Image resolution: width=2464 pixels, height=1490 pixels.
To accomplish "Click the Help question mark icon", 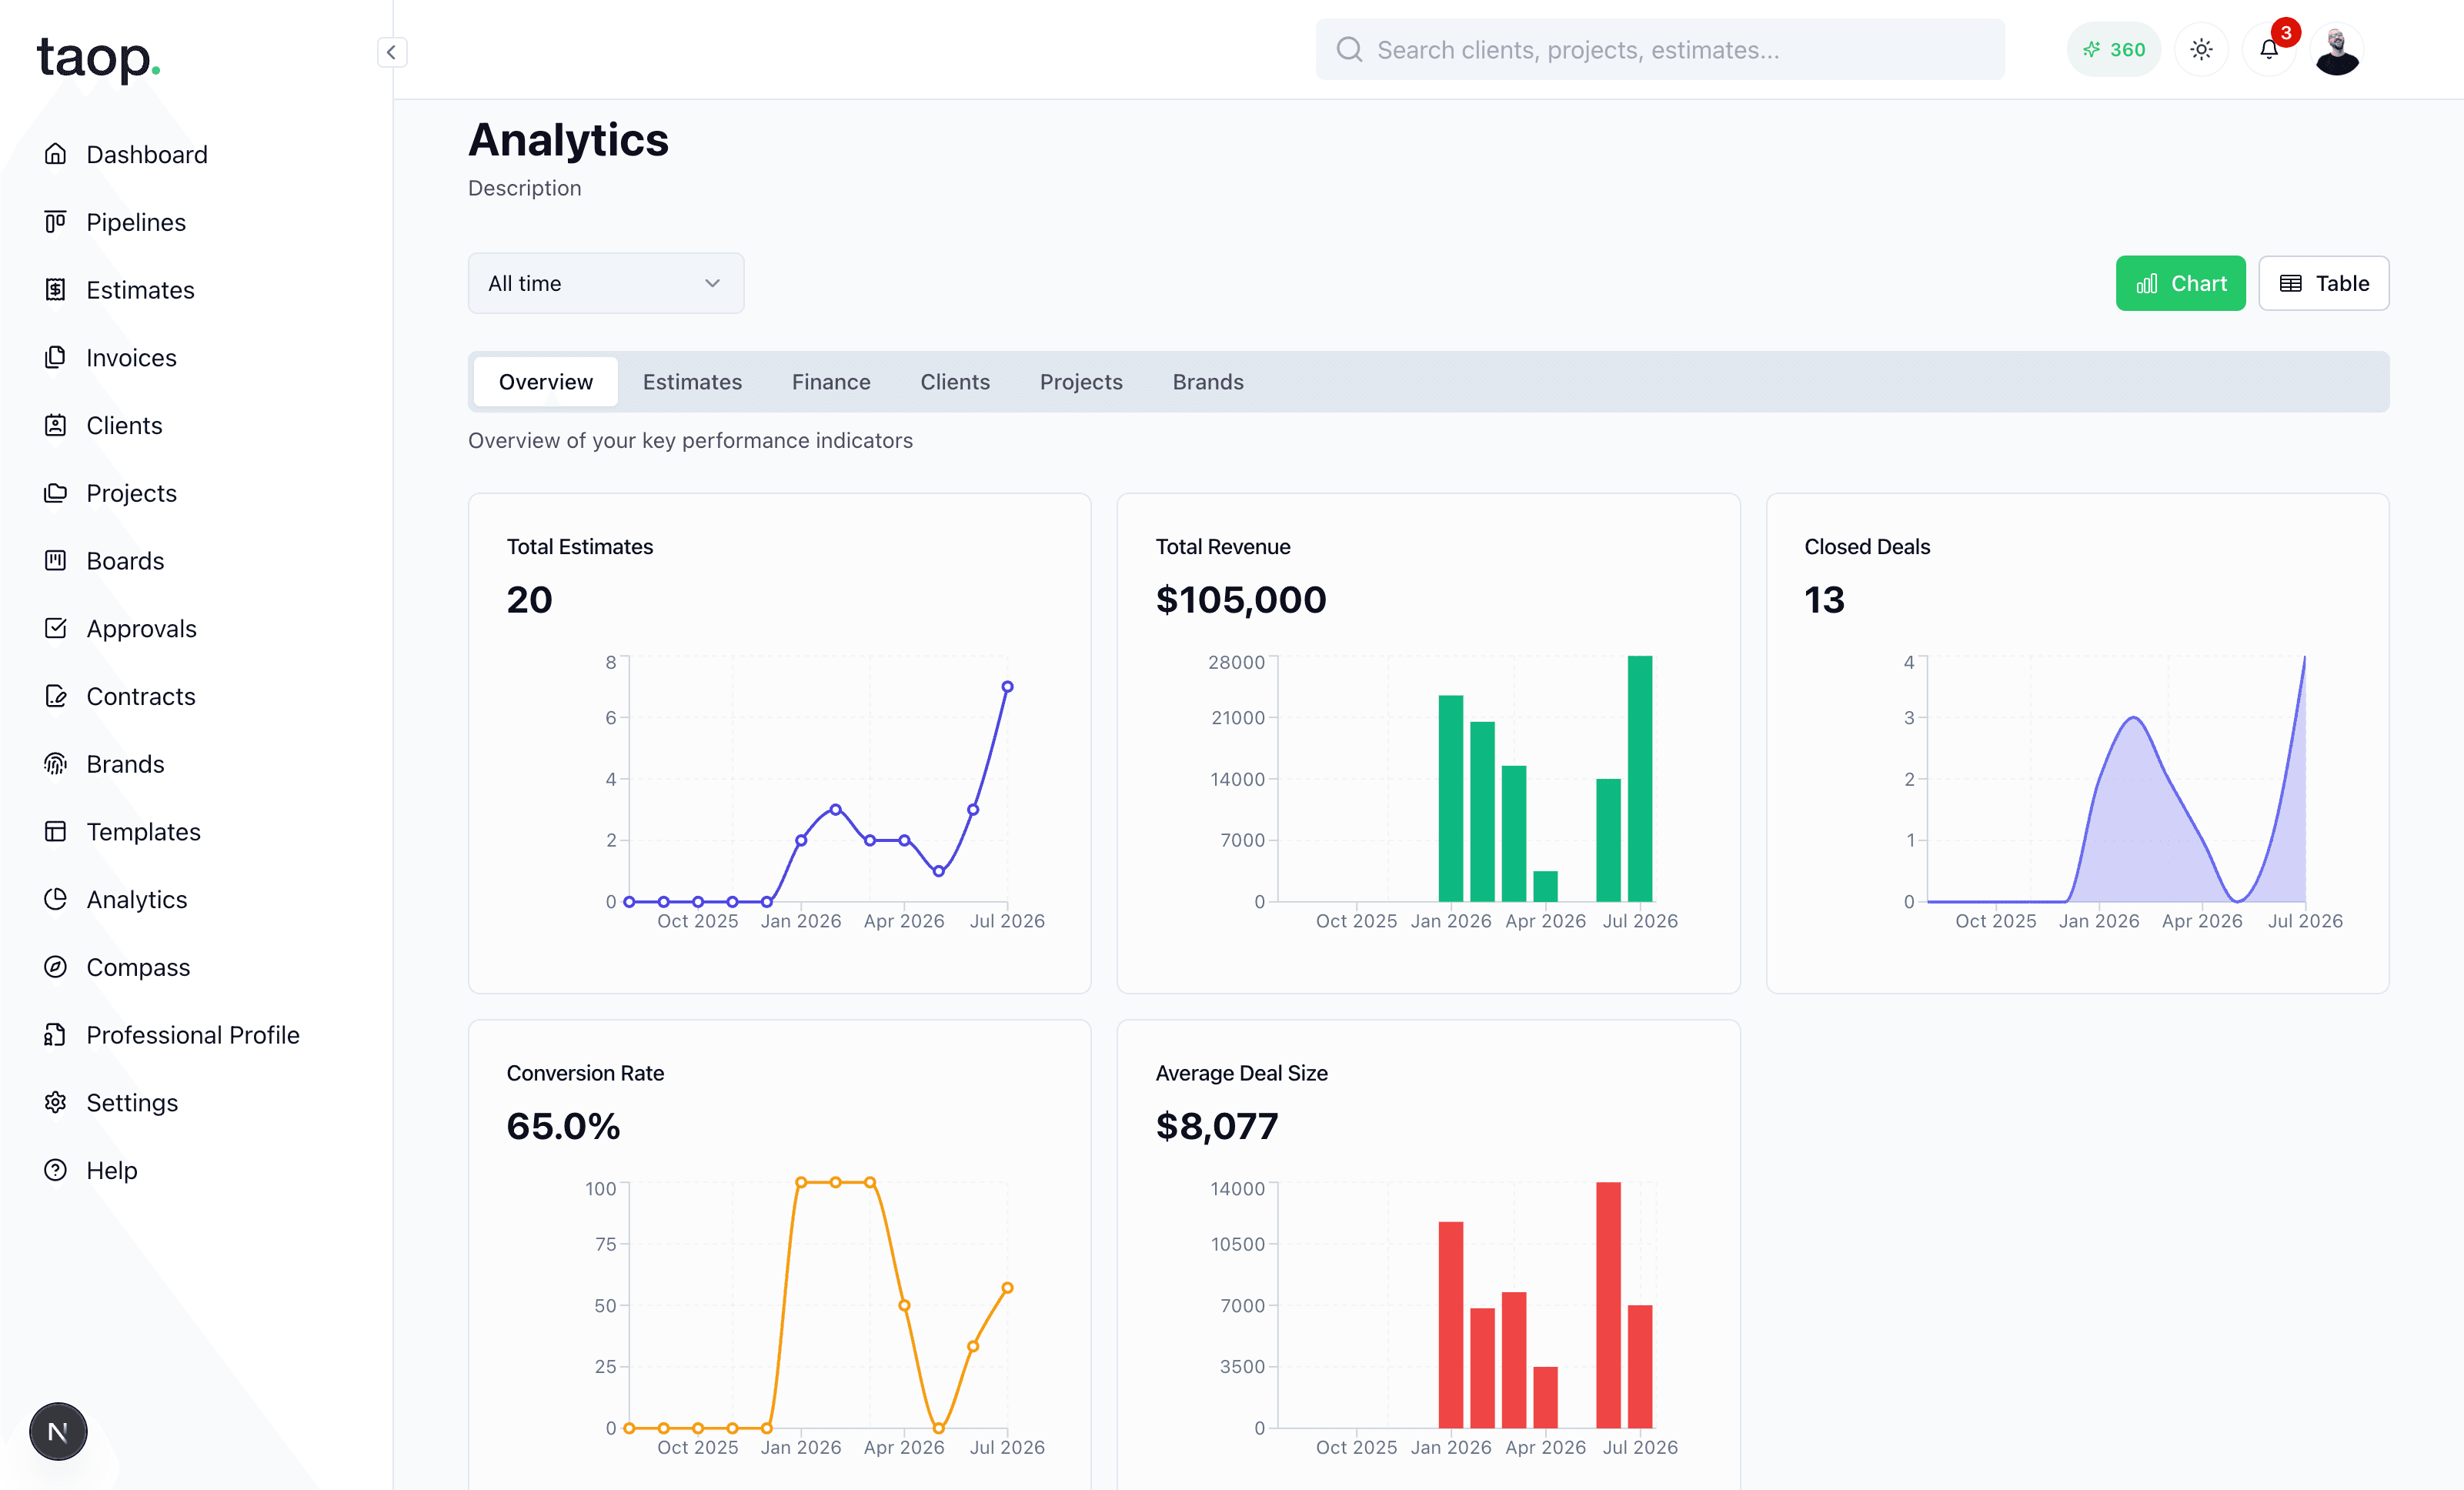I will [56, 1170].
